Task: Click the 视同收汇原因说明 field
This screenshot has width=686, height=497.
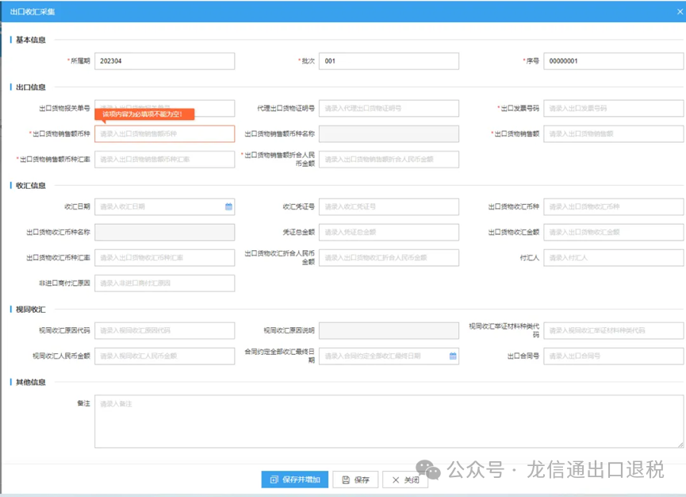Action: (389, 330)
